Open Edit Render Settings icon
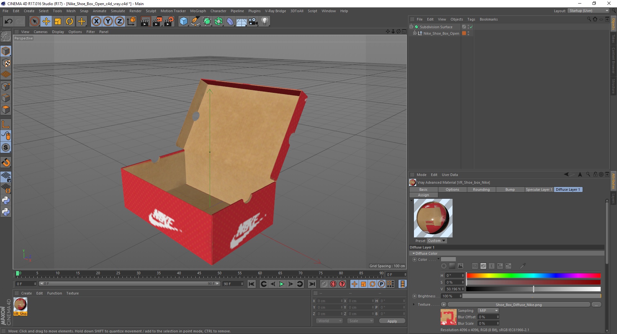The image size is (617, 334). pos(169,22)
